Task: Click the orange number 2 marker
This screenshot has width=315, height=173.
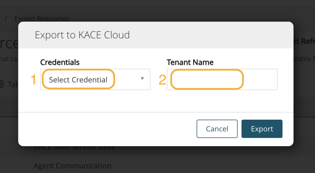Action: coord(162,80)
